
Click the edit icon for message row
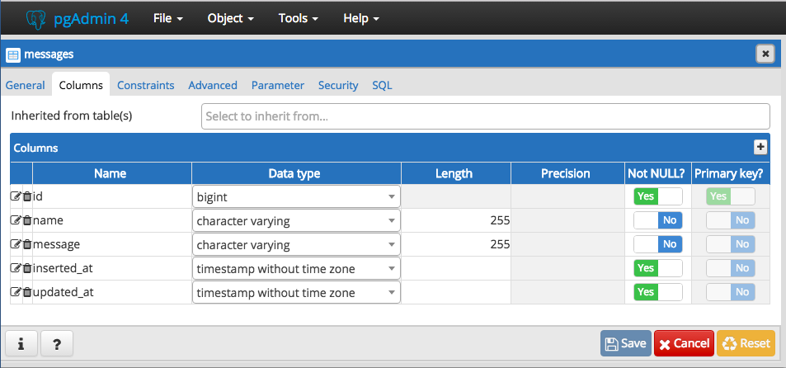16,244
